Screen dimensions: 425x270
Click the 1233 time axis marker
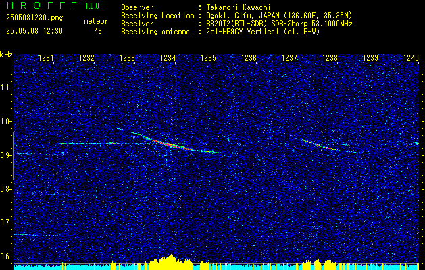[x=128, y=57]
